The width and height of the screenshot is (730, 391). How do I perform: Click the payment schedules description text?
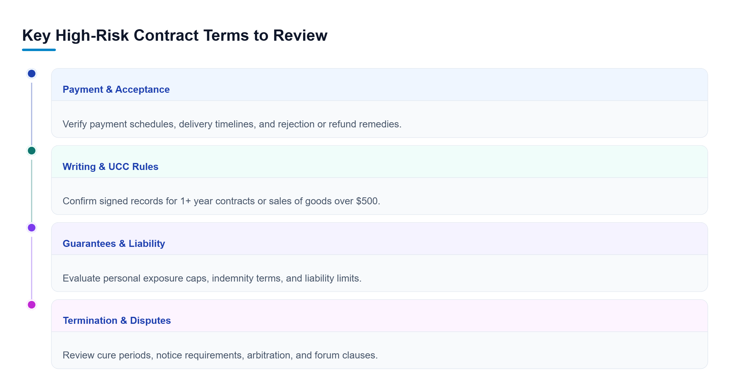point(232,124)
